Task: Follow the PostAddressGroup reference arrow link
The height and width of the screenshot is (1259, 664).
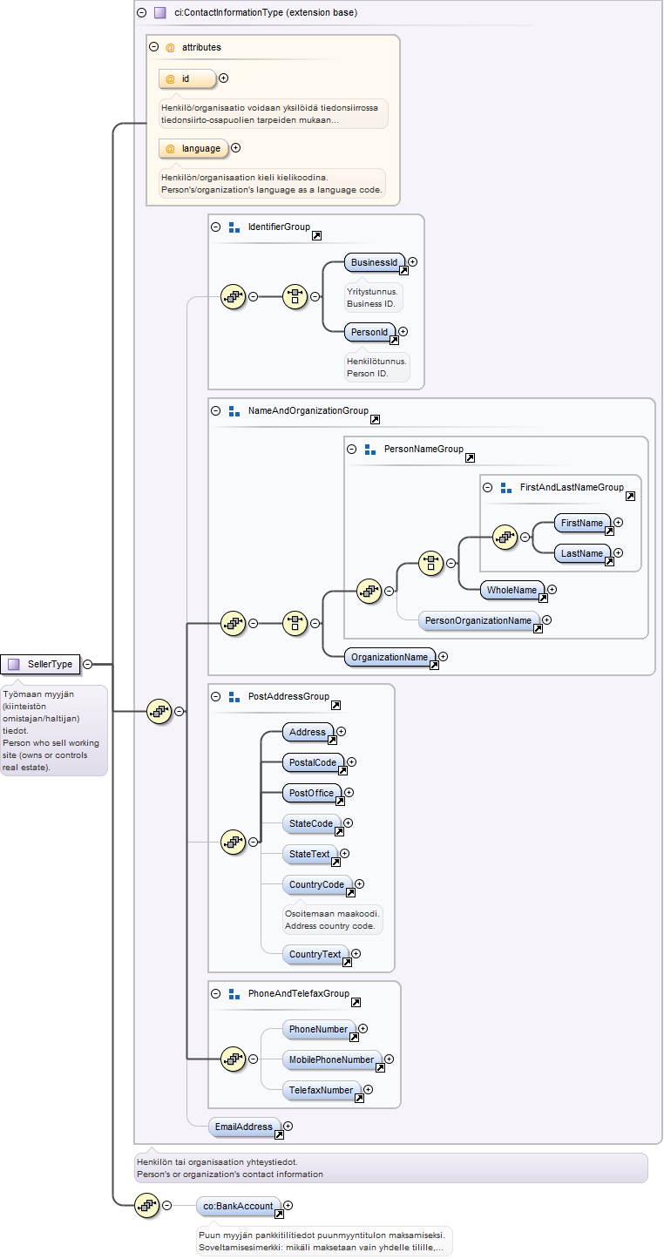Action: click(335, 705)
